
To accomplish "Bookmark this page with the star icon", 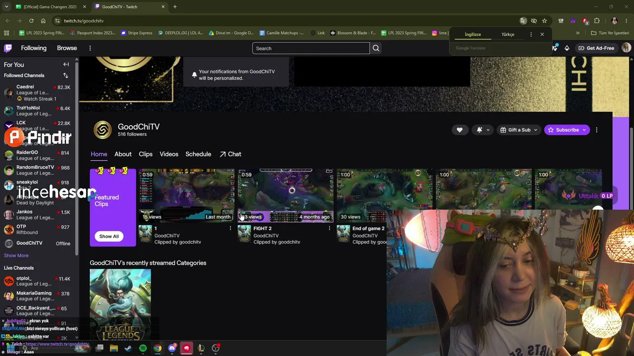I will tap(544, 21).
